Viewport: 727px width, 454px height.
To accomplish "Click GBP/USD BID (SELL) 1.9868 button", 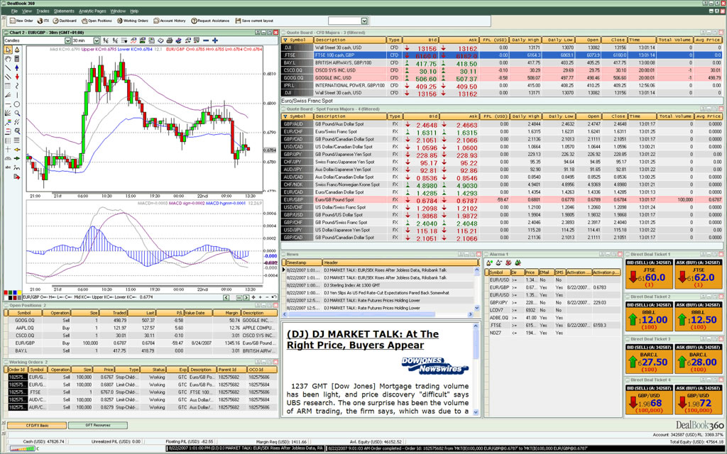I will 649,400.
